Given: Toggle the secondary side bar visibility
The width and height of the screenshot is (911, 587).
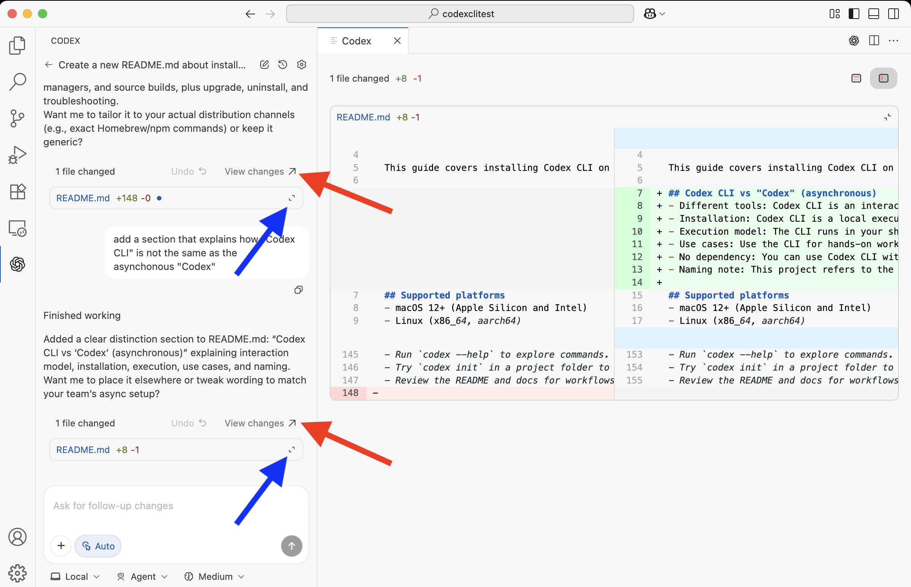Looking at the screenshot, I should click(x=894, y=14).
